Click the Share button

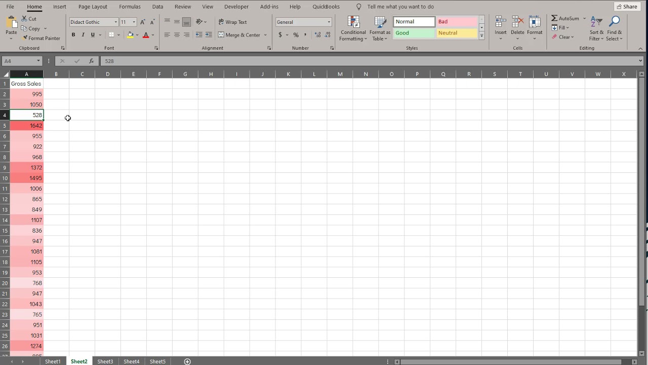coord(627,7)
